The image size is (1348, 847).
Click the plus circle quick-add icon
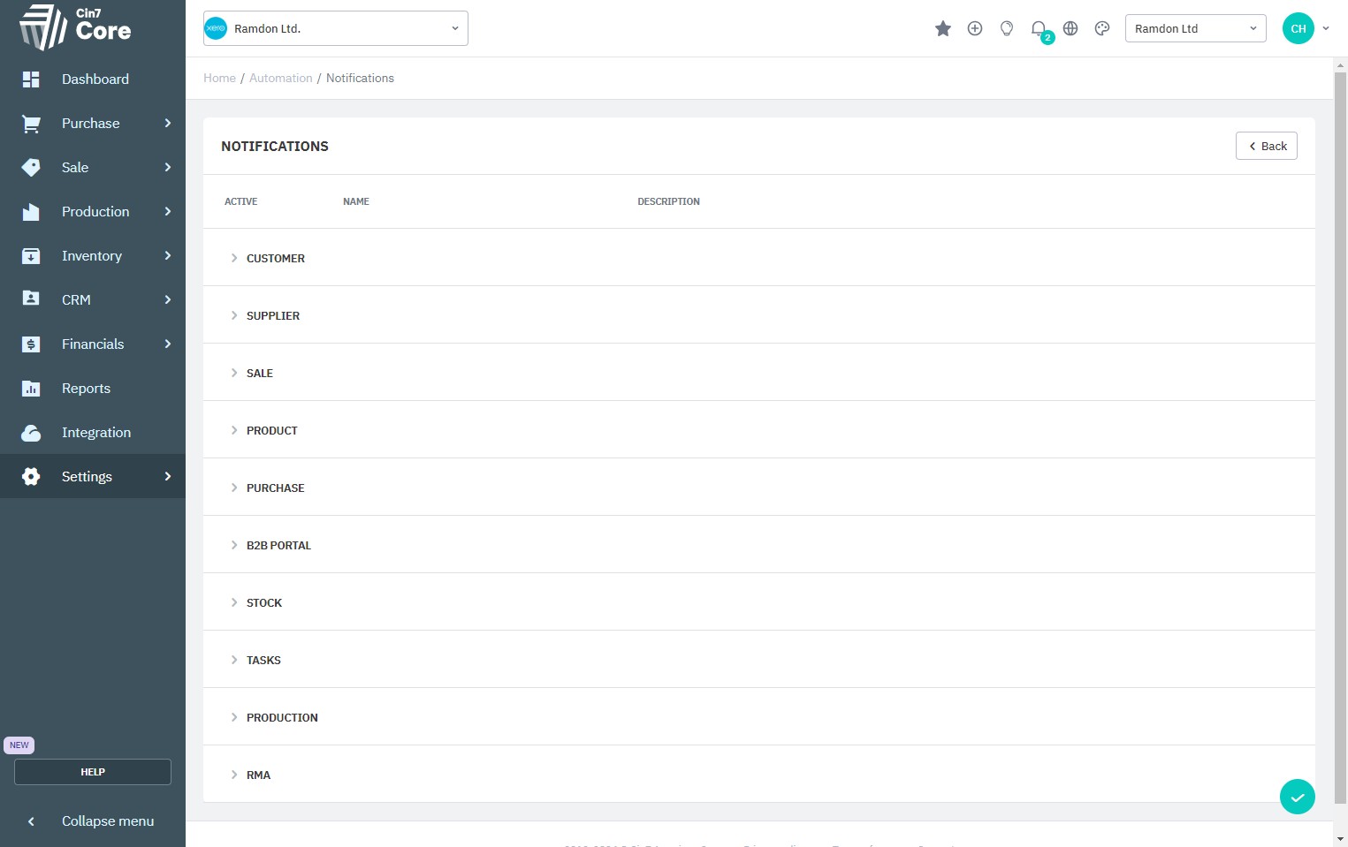(975, 29)
